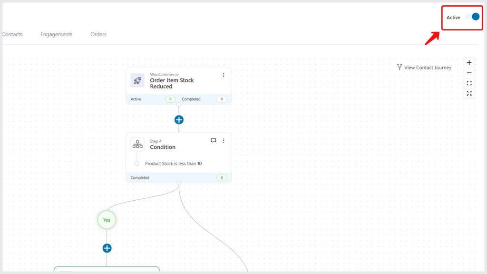Add step below Order Item Stock Reduced
The image size is (487, 274).
coord(179,119)
